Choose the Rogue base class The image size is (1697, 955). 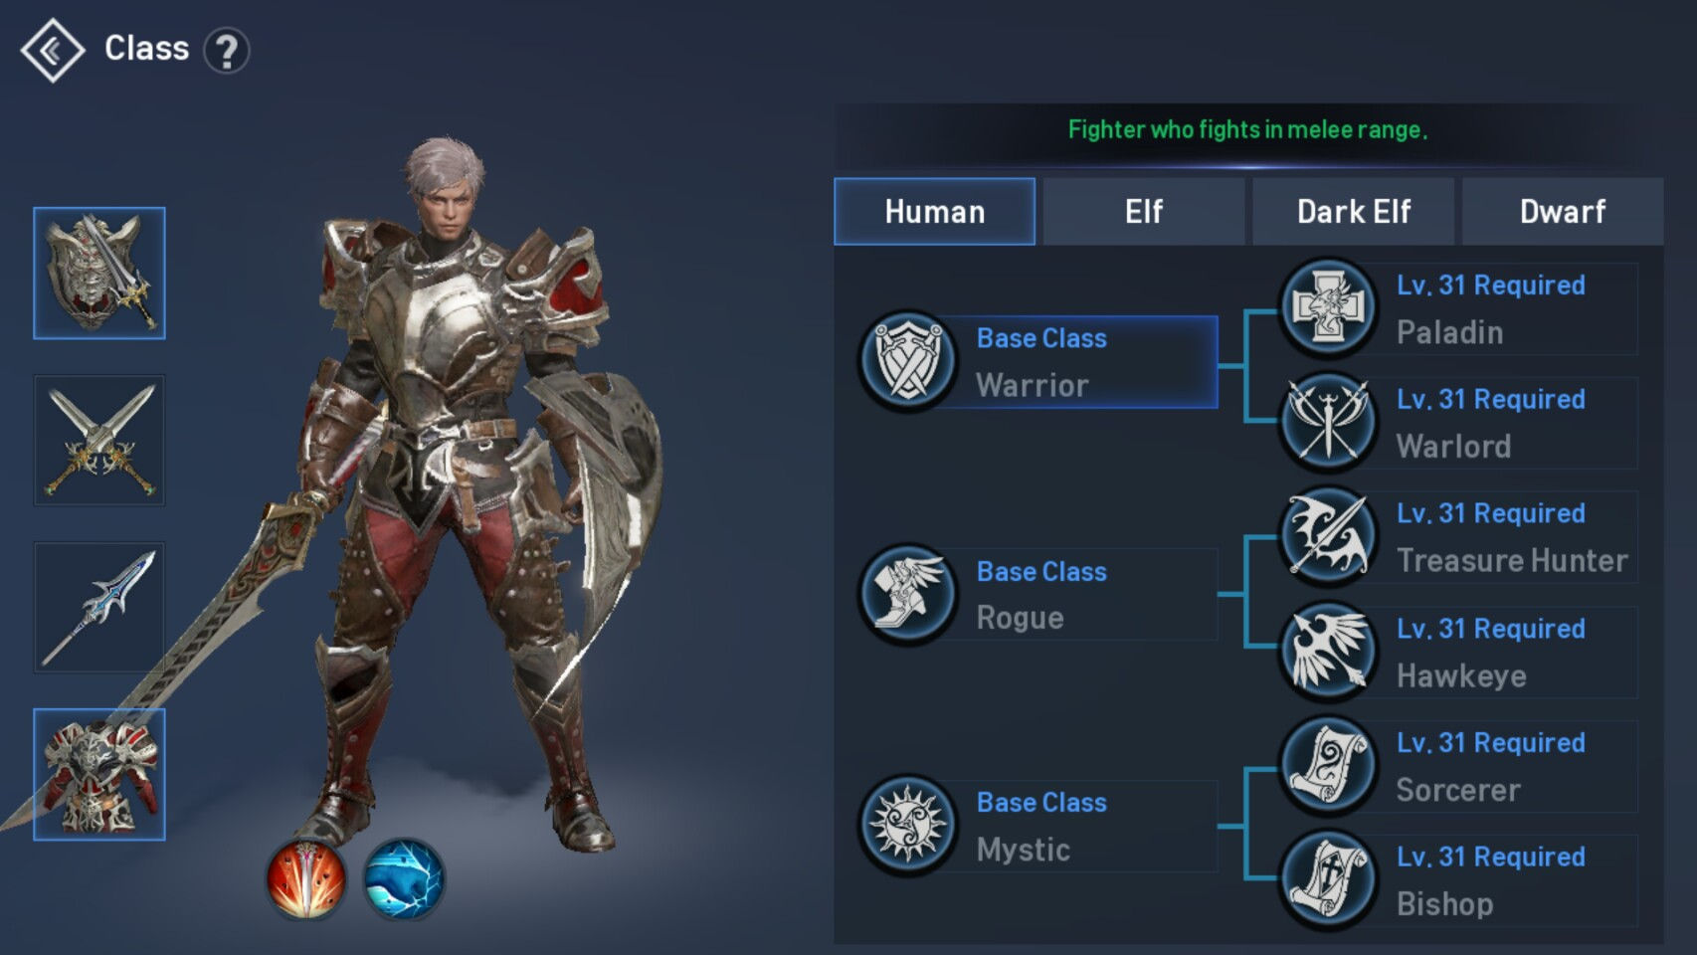tap(1038, 595)
